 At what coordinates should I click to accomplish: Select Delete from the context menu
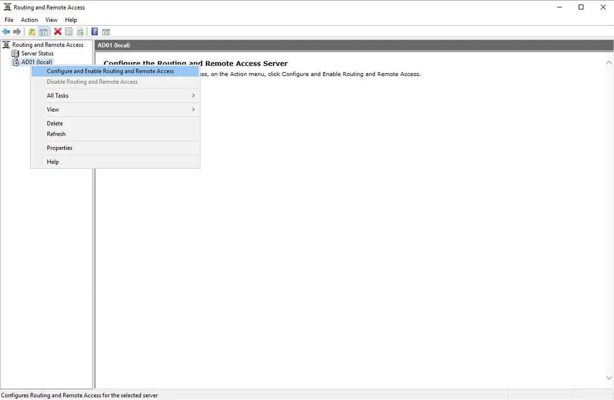[x=55, y=123]
